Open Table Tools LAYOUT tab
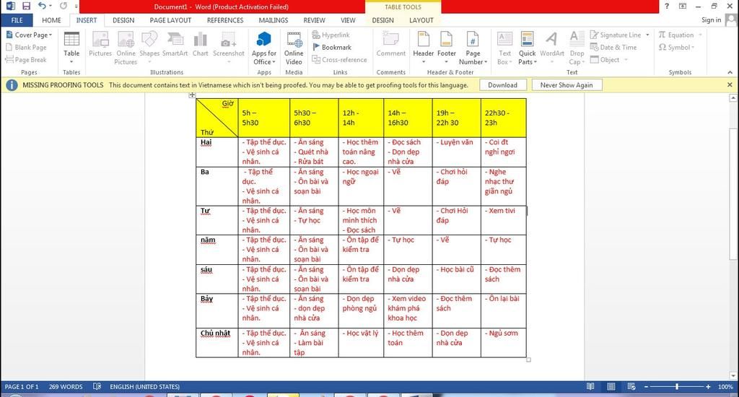739x397 pixels. (x=421, y=20)
